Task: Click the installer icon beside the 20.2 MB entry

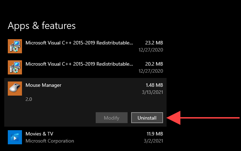Action: (x=15, y=67)
